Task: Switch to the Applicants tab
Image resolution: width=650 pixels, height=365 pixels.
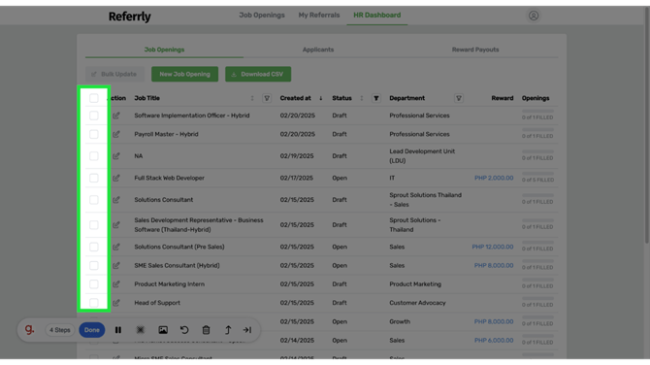Action: [x=318, y=50]
